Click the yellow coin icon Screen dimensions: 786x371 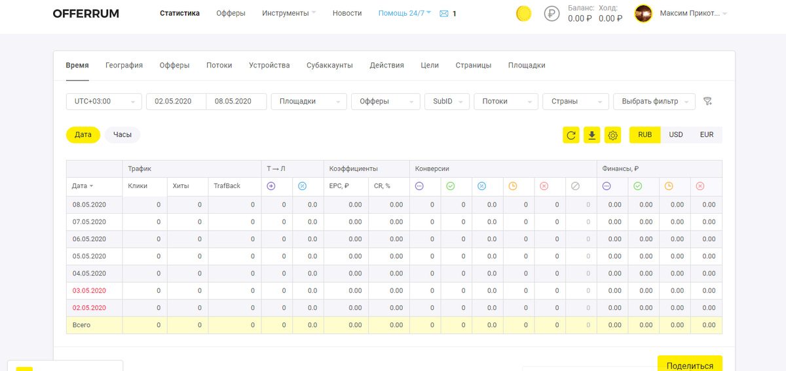click(x=523, y=13)
